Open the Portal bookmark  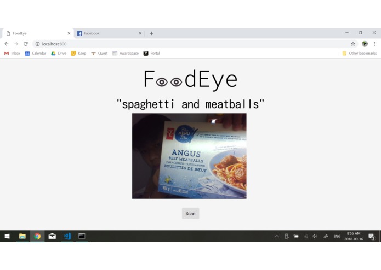tap(152, 53)
